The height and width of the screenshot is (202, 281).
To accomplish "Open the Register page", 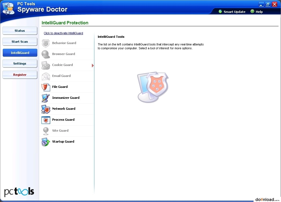I will pos(20,75).
